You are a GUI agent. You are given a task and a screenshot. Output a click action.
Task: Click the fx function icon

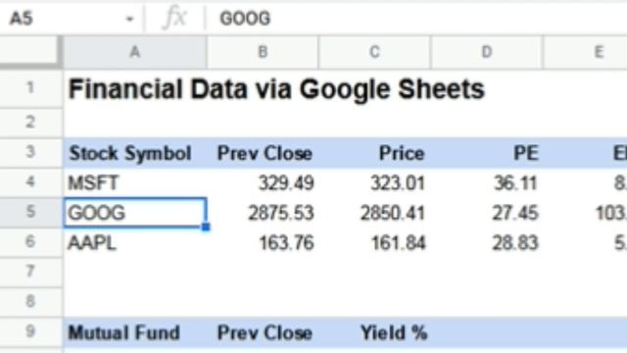(174, 18)
